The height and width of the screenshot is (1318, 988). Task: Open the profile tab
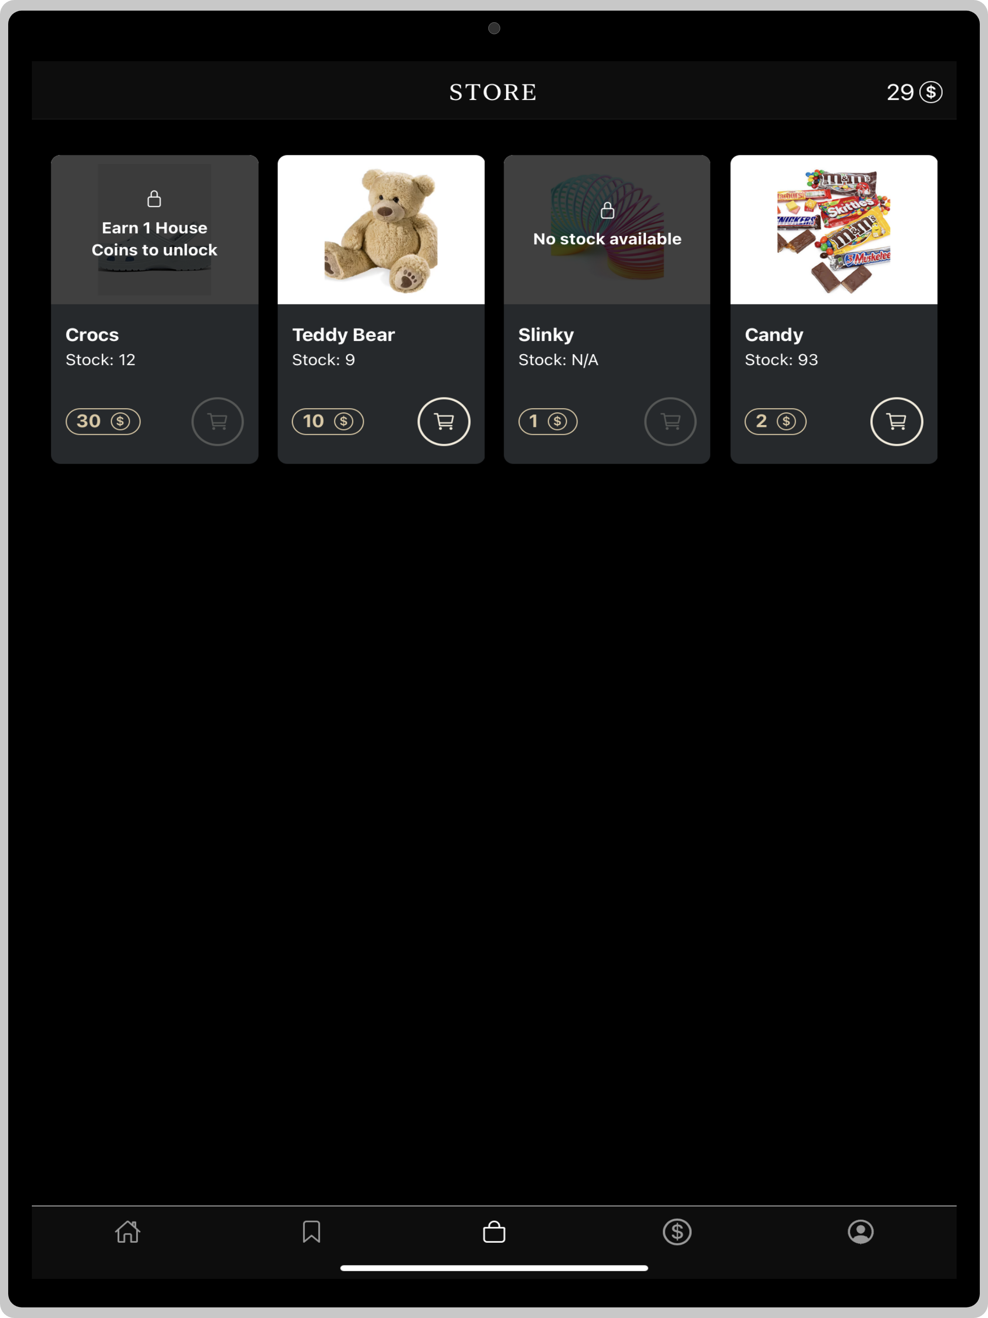pyautogui.click(x=861, y=1232)
